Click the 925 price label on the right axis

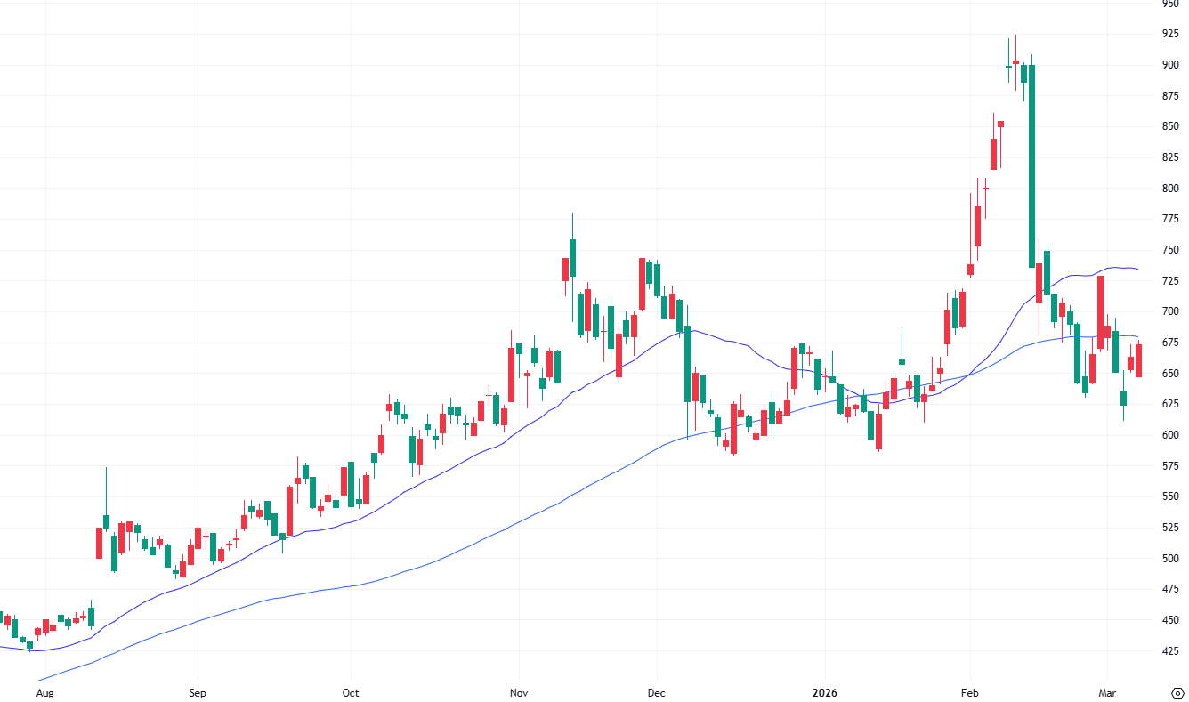tap(1169, 34)
